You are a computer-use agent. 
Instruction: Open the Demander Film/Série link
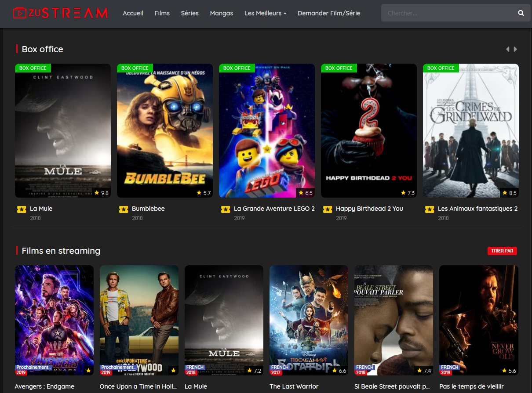329,13
